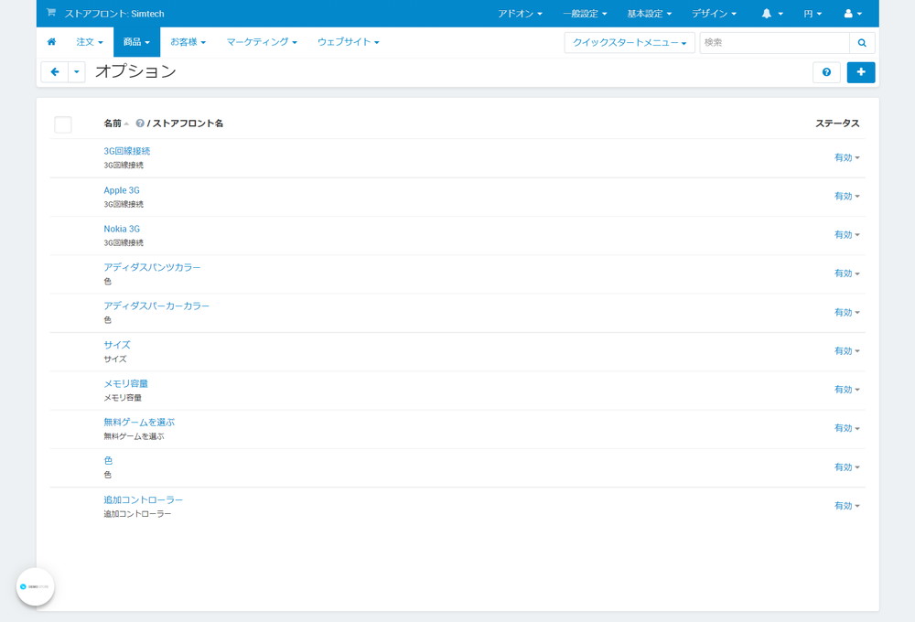Viewport: 915px width, 622px height.
Task: Click the オプション page title
Action: coord(135,71)
